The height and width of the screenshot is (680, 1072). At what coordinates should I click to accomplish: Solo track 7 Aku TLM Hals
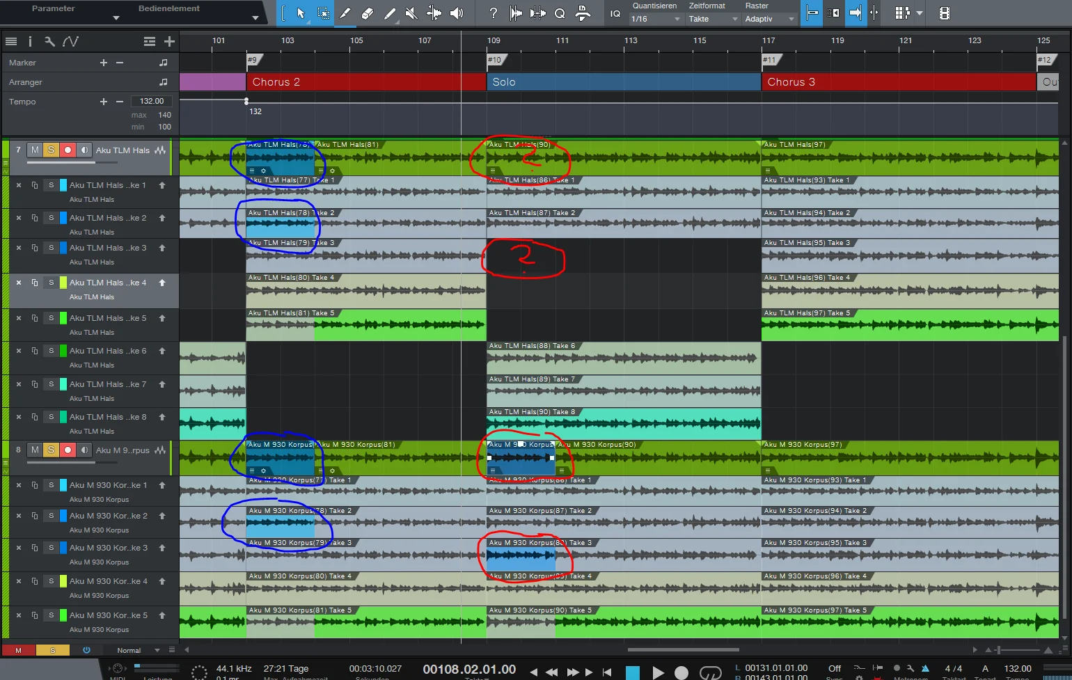click(x=51, y=150)
